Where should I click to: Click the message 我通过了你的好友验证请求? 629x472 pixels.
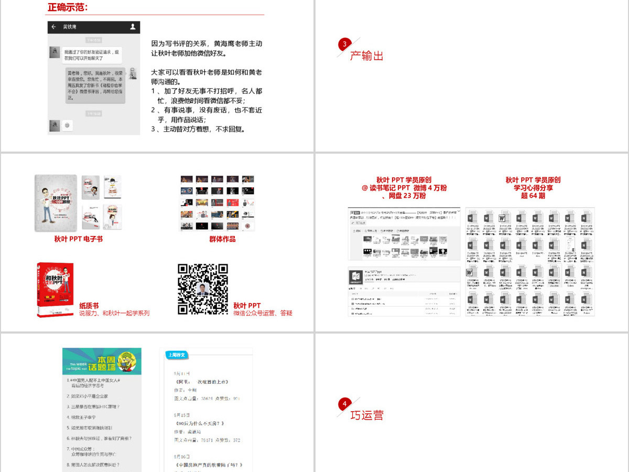coord(92,55)
